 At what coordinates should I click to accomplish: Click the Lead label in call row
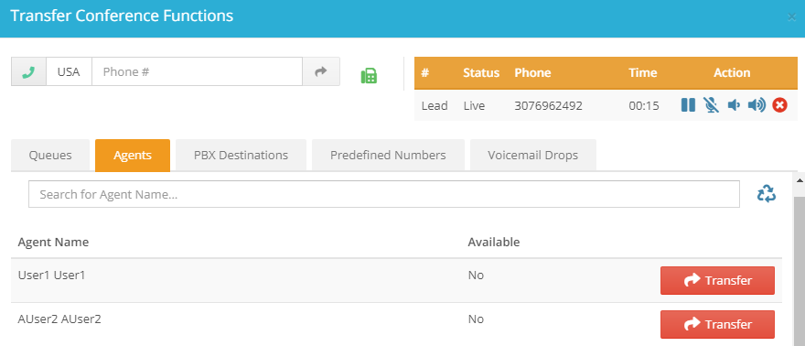435,106
